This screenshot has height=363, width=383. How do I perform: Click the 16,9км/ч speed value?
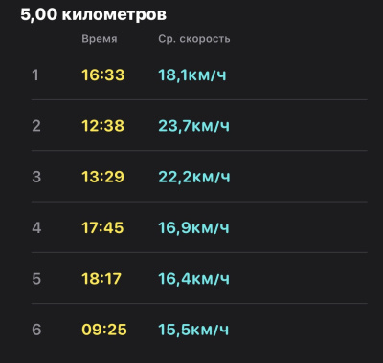[194, 227]
